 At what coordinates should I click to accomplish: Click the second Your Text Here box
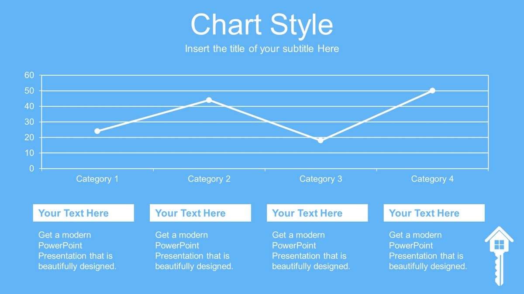point(200,213)
